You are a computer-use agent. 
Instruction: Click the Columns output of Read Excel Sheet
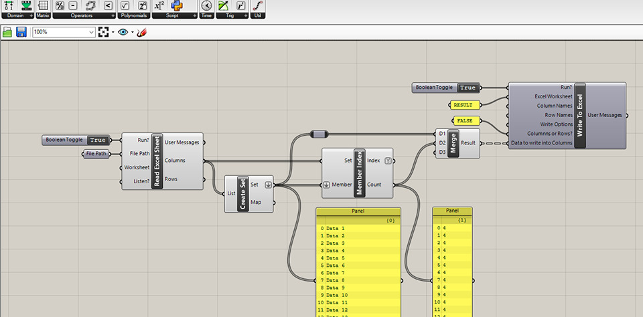coord(175,161)
